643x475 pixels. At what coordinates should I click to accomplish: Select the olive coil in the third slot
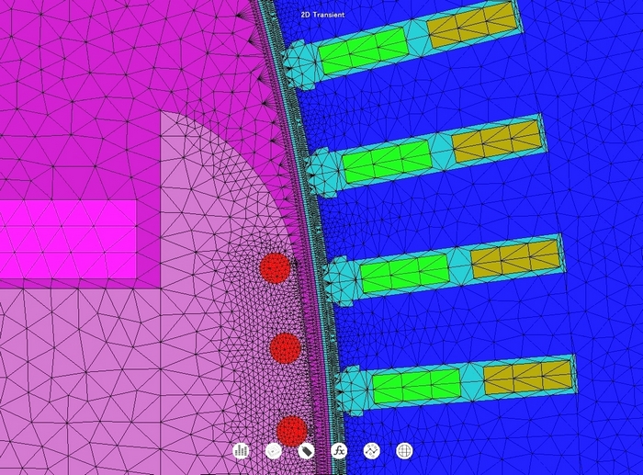(x=515, y=256)
